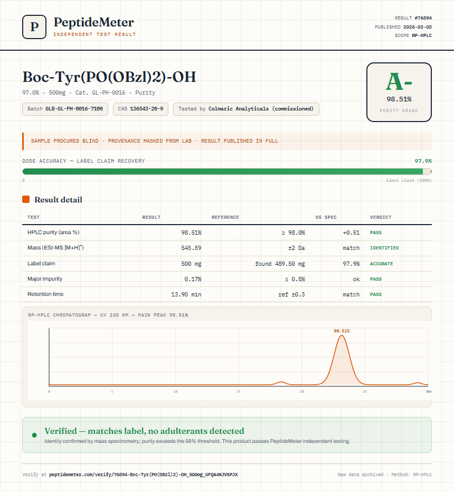Click the PASS verdict for Retention time
Viewport: 454px width, 492px height.
coord(376,294)
